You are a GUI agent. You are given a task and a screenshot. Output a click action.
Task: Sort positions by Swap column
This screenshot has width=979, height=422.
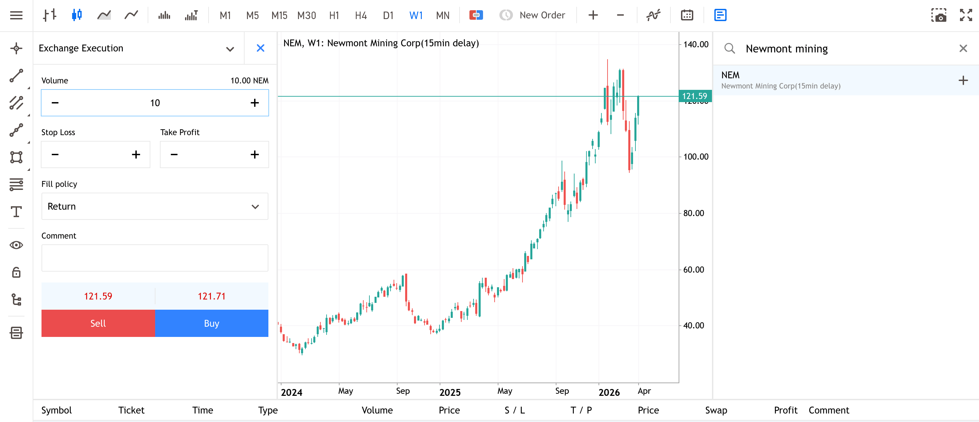(x=716, y=410)
